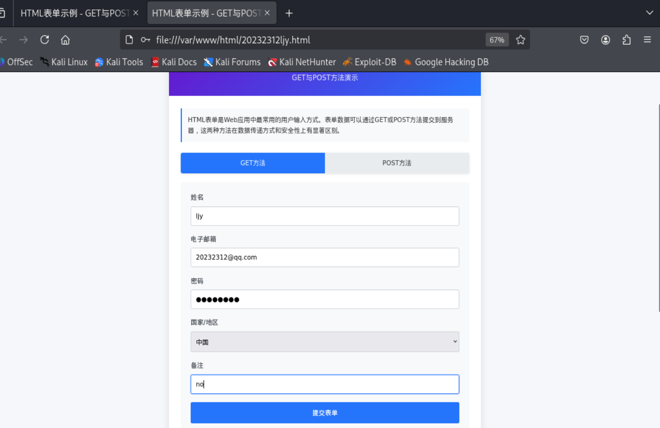Click the 备注 field label
This screenshot has width=660, height=428.
point(197,365)
